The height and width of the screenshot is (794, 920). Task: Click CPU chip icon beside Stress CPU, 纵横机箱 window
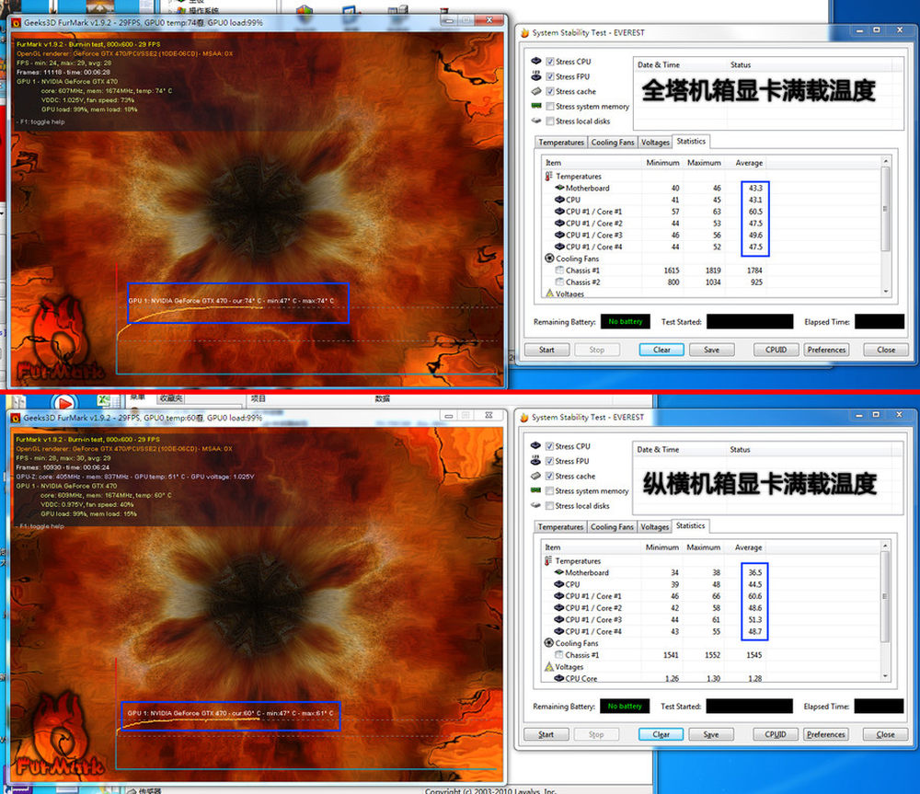tap(535, 446)
